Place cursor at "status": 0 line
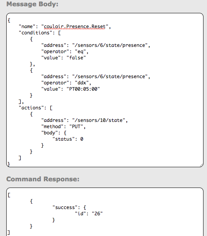 [68, 139]
